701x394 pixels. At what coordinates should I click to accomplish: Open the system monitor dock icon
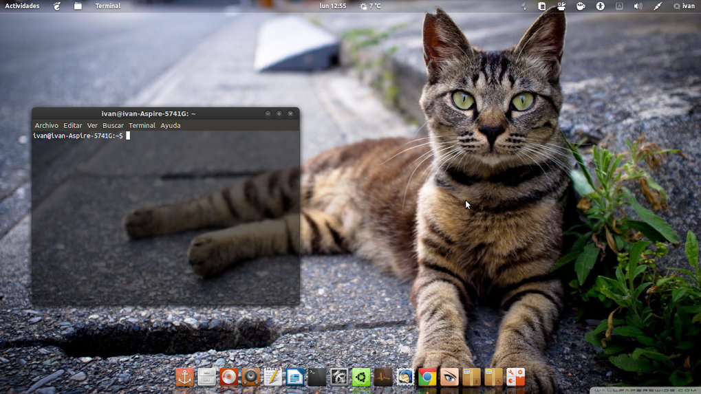click(x=383, y=377)
